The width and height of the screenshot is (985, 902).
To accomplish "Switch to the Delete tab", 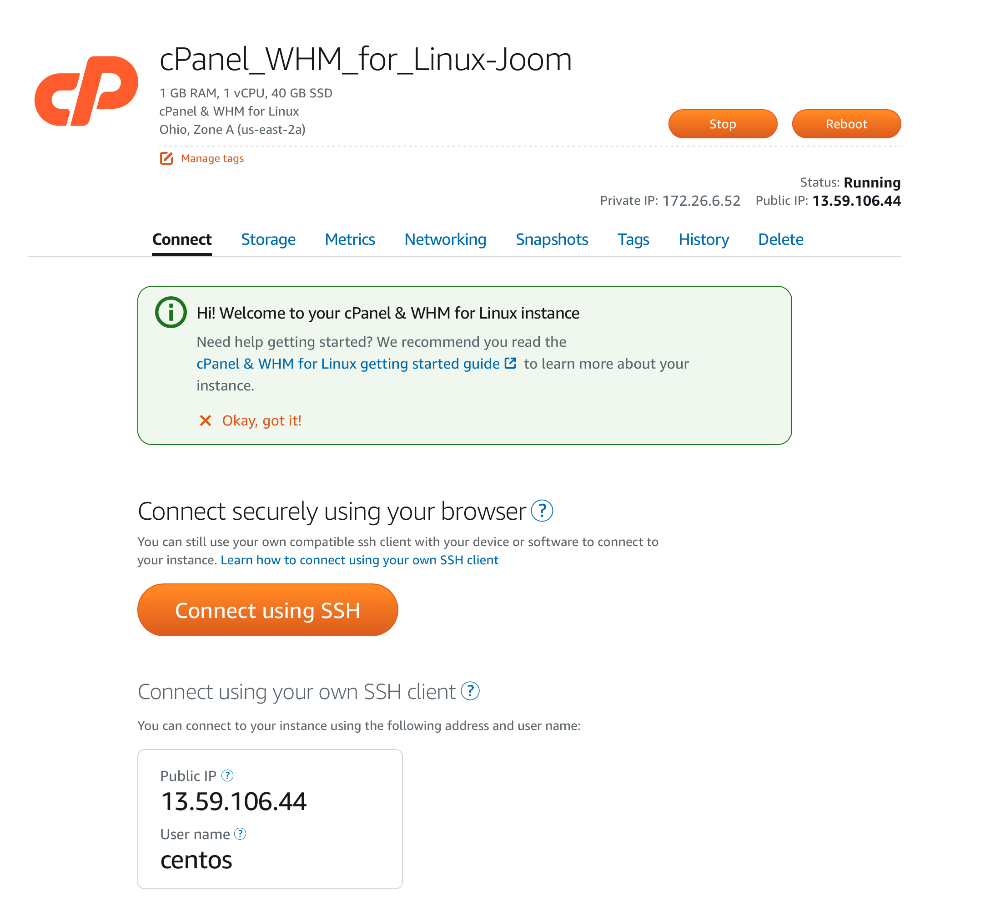I will (x=780, y=239).
